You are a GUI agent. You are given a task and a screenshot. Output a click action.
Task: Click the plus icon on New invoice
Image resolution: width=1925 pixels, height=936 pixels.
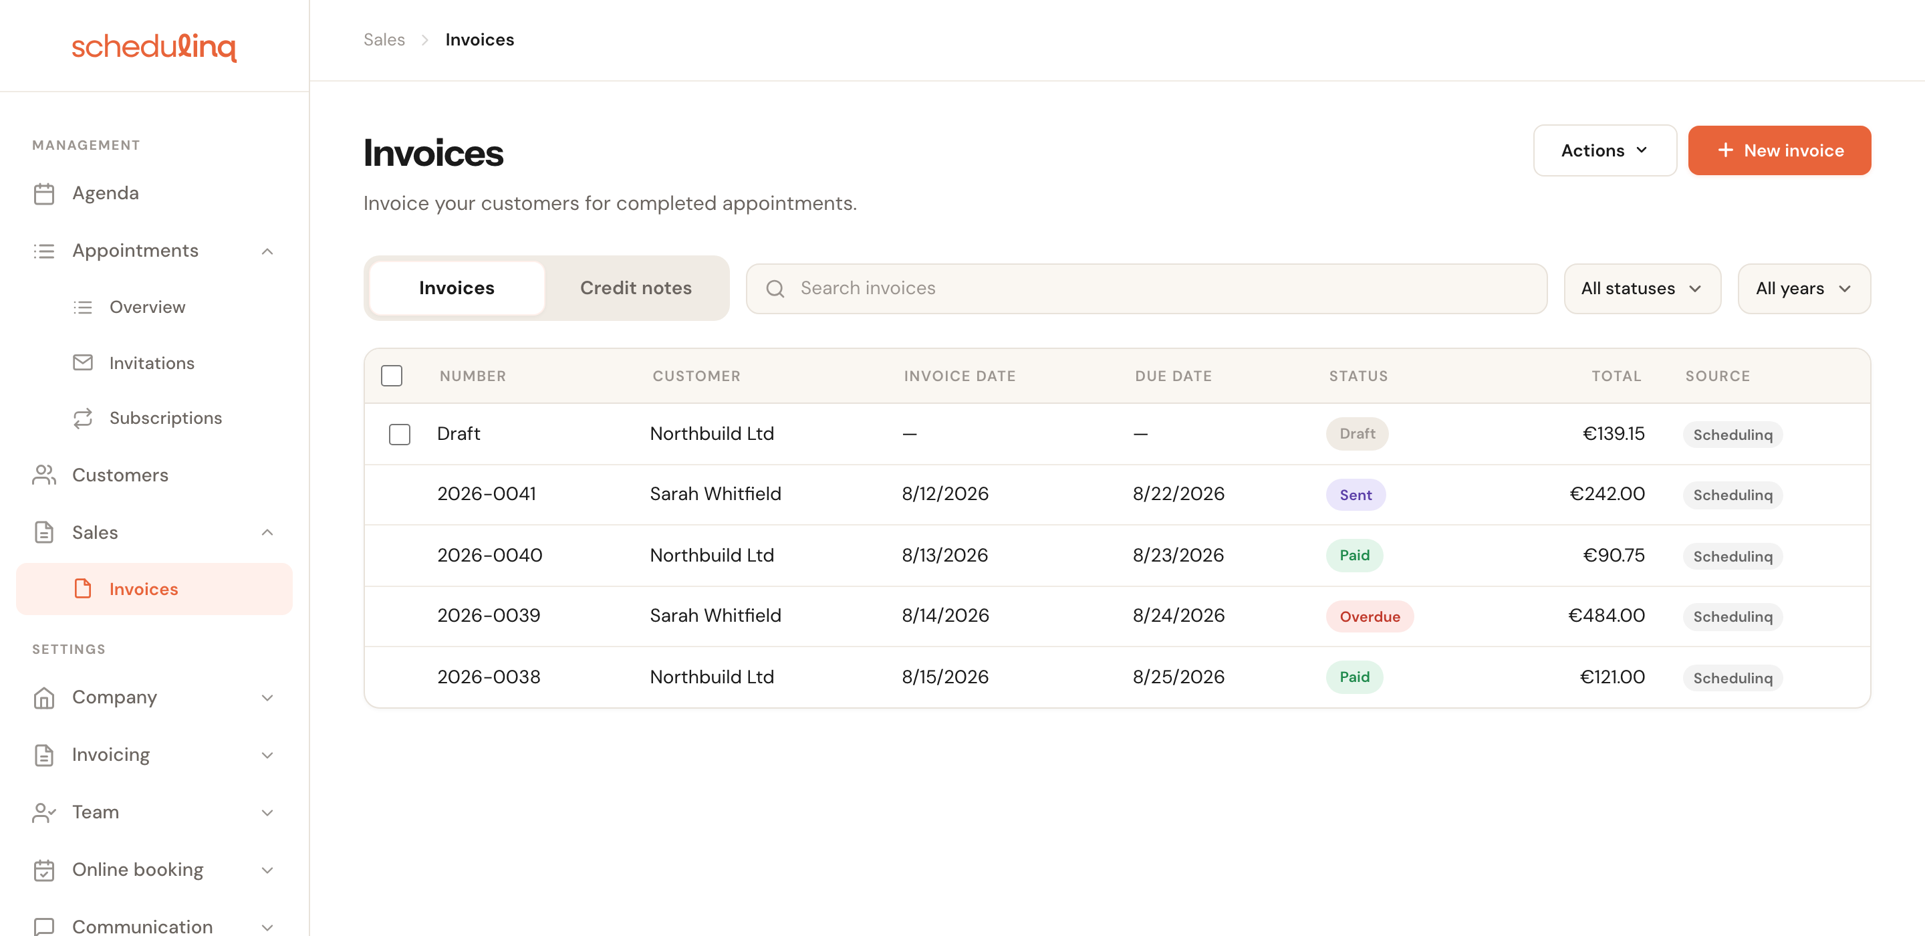(x=1725, y=150)
